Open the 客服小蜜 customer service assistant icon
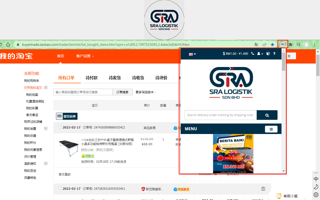320x200 pixels. coord(279,195)
